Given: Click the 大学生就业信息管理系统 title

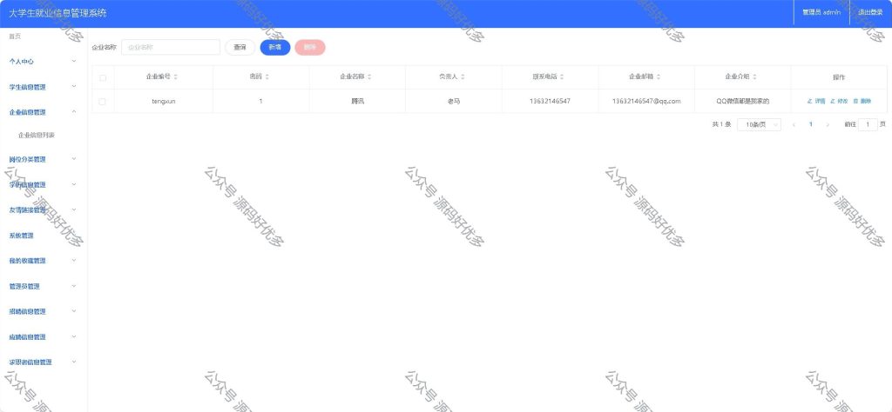Looking at the screenshot, I should pos(57,13).
